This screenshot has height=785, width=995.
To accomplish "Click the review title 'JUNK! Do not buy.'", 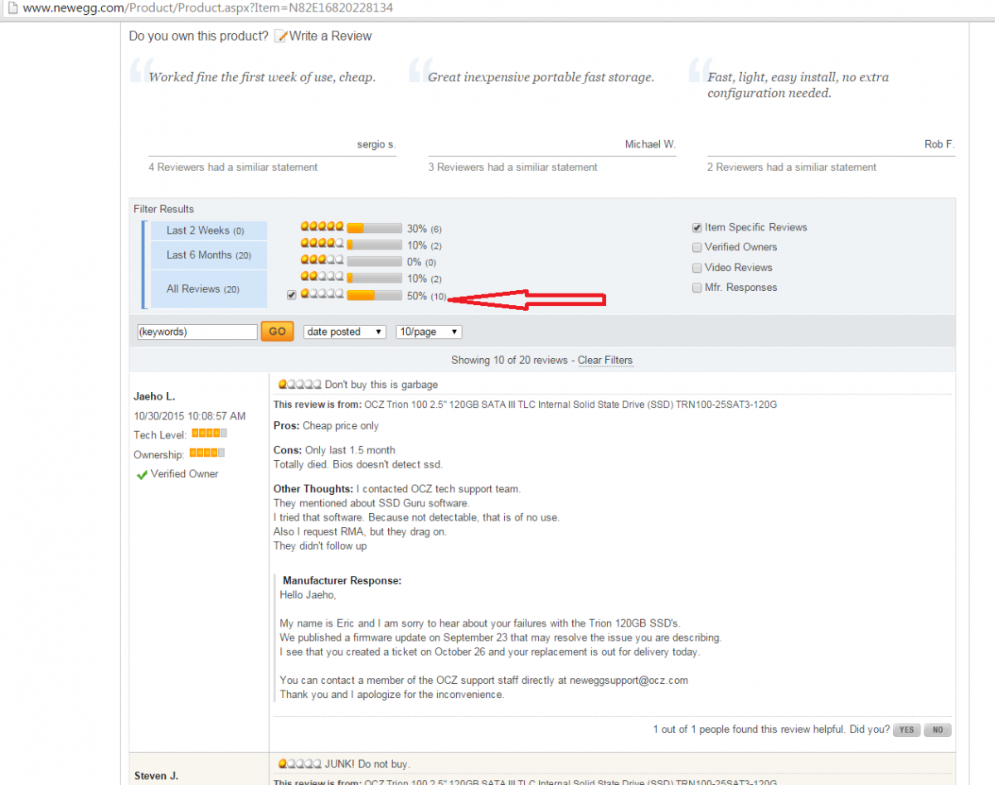I will (x=367, y=763).
